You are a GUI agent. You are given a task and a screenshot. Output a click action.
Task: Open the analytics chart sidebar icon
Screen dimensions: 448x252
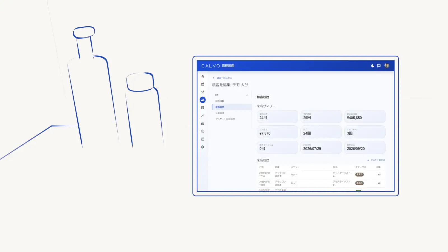point(203,116)
